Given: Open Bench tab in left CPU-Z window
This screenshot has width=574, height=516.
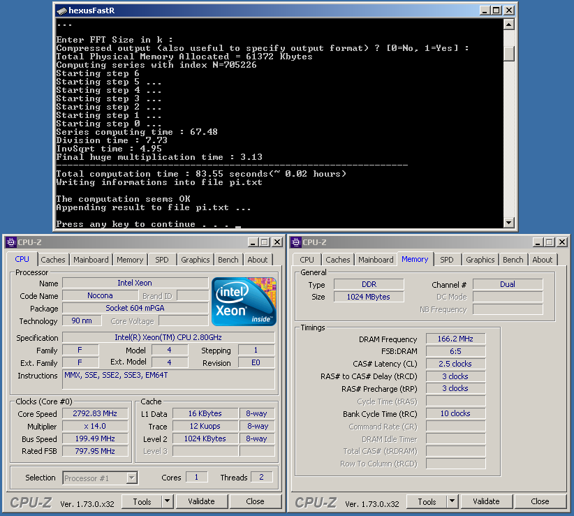Looking at the screenshot, I should click(x=228, y=260).
